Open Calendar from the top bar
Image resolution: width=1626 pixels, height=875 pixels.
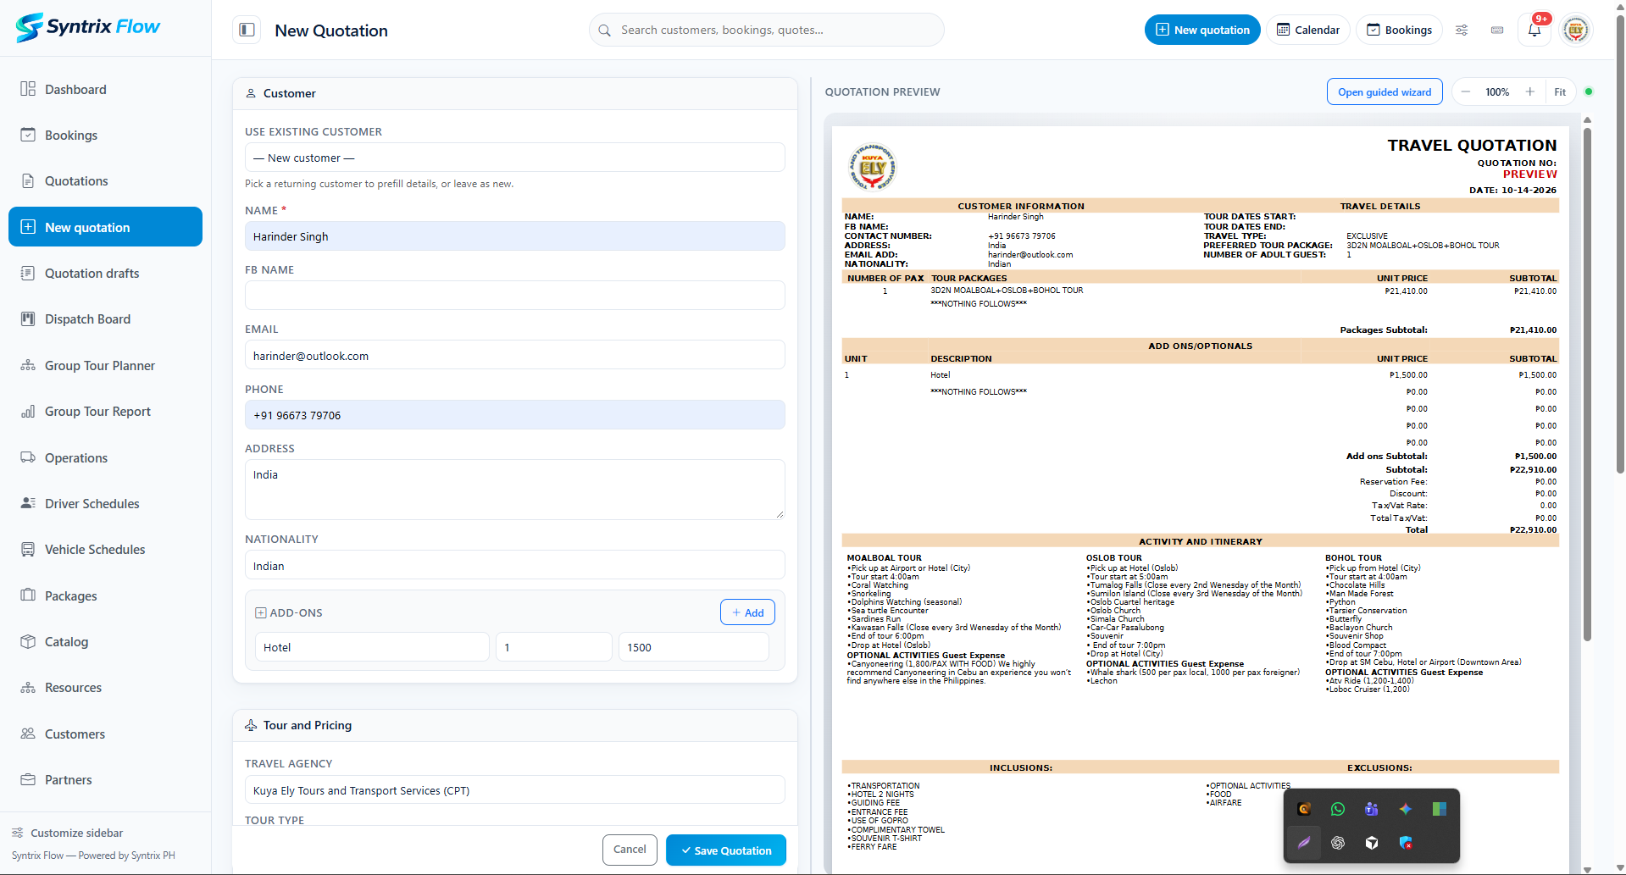[x=1307, y=30]
